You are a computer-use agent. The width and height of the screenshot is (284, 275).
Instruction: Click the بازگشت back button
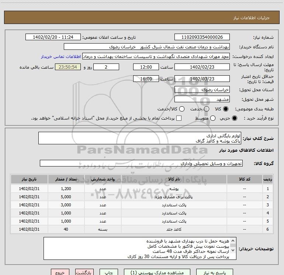(84, 272)
